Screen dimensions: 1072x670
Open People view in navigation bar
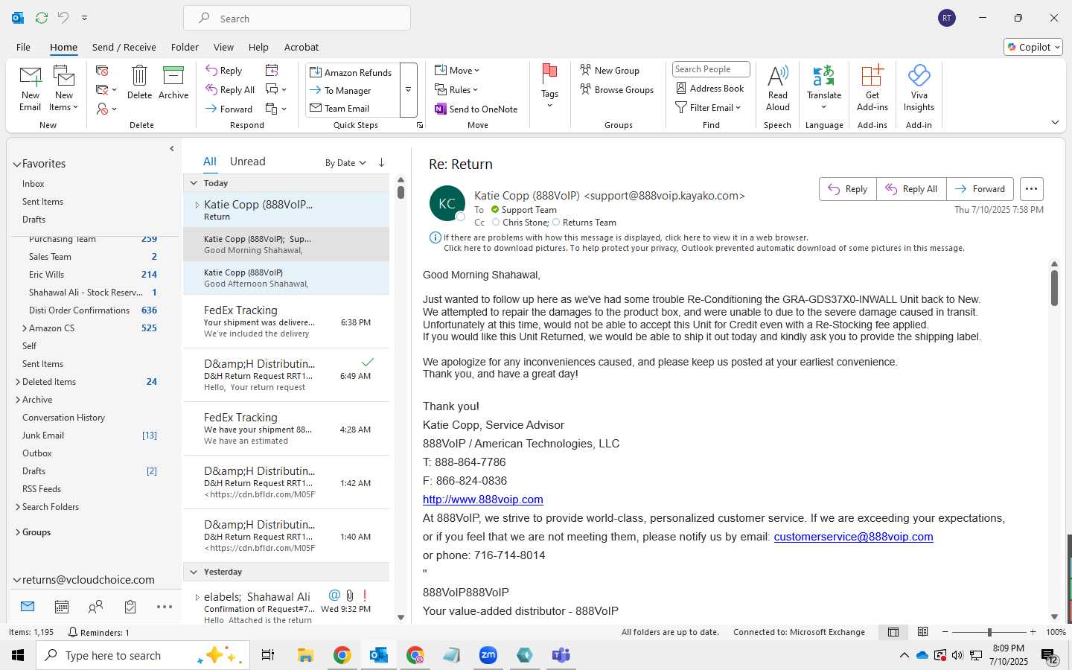click(x=96, y=607)
